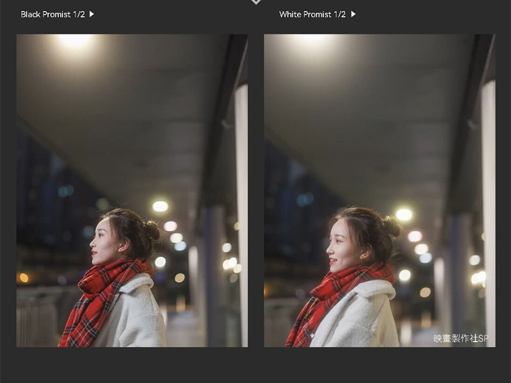Viewport: 511px width, 383px height.
Task: Open the White Promist 1/2 label
Action: [x=312, y=14]
